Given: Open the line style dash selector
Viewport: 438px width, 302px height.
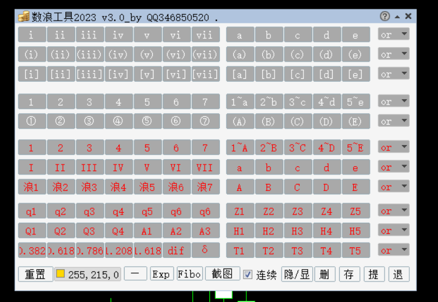Looking at the screenshot, I should pyautogui.click(x=135, y=274).
